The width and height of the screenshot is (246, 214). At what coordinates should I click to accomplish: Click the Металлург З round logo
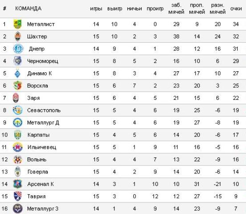tap(17, 209)
